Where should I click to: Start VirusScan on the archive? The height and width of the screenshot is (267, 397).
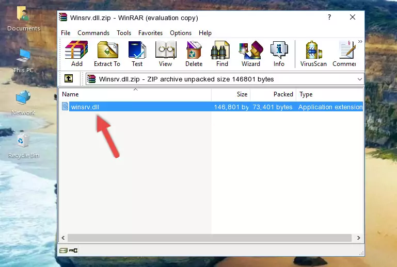pos(313,54)
